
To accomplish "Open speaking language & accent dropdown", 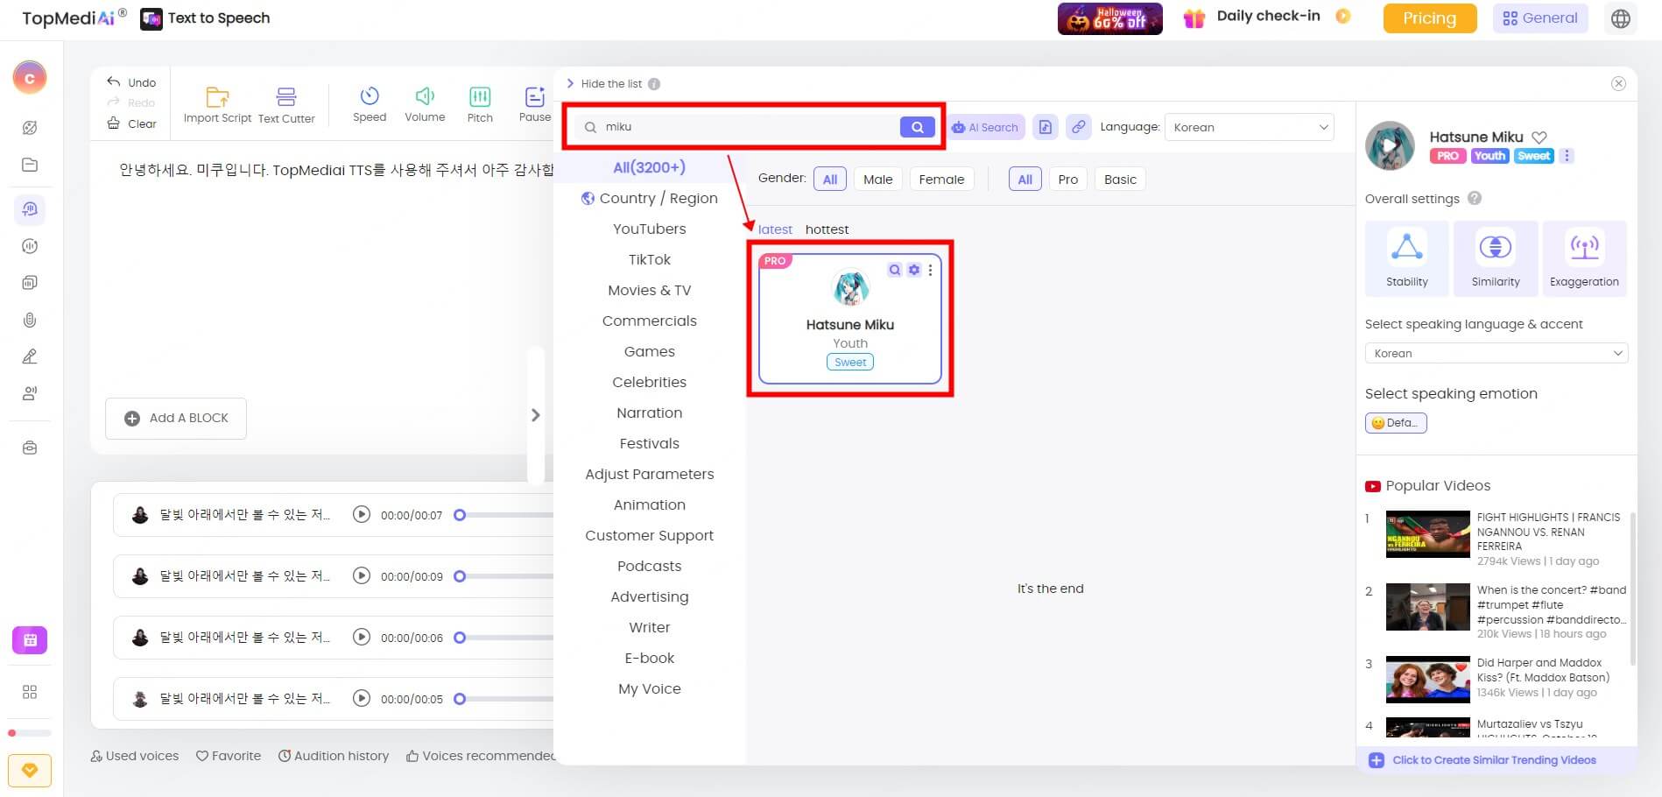I will click(1497, 353).
